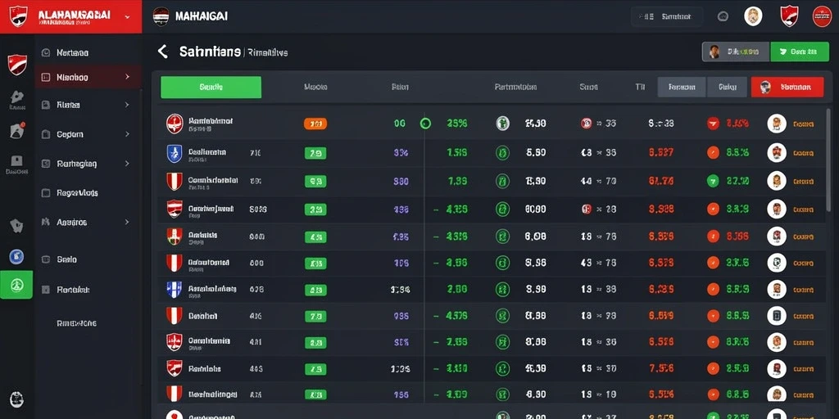Image resolution: width=839 pixels, height=419 pixels.
Task: Open the red shield icon in the top bar
Action: pos(789,16)
